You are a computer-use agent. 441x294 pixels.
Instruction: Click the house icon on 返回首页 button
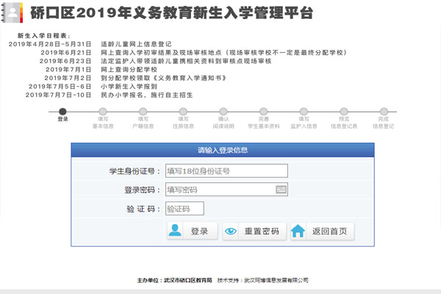pos(298,231)
